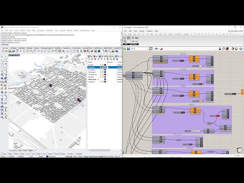
Task: Click Undo arrow in Rhino toolbar
Action: [x=32, y=51]
